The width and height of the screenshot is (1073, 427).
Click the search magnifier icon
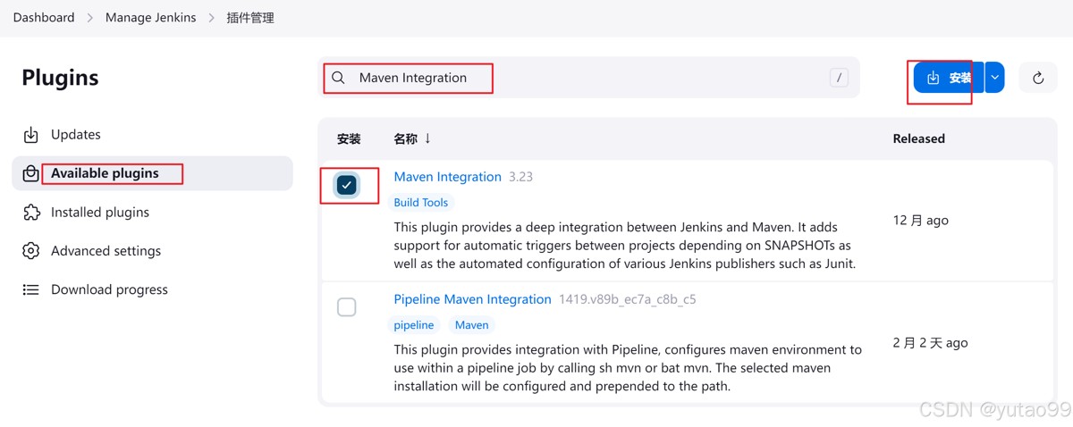point(338,78)
